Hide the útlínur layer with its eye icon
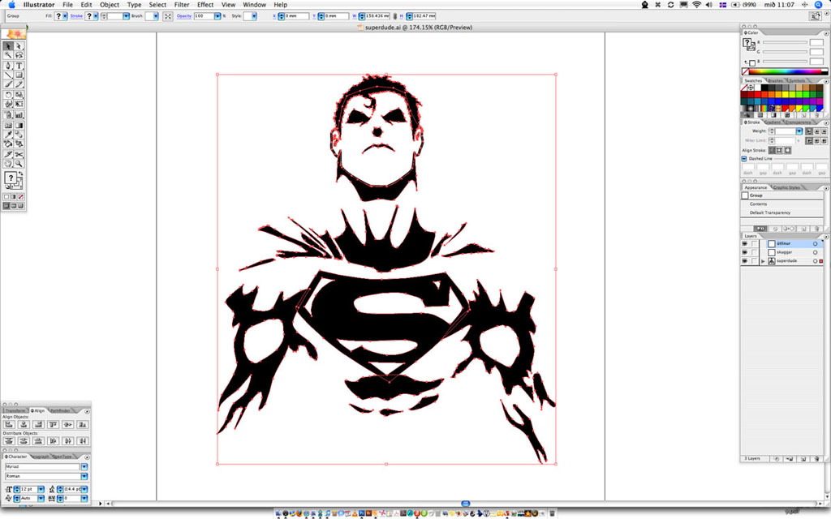 point(745,243)
